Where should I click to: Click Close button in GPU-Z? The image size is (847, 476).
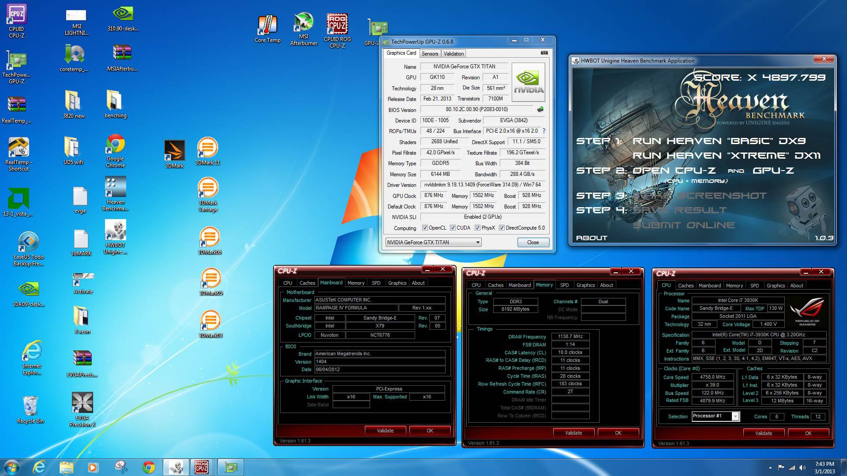[533, 242]
